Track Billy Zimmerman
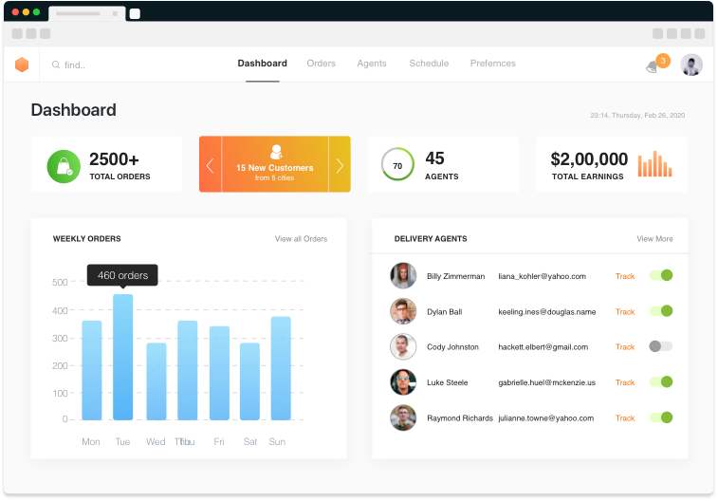The image size is (718, 501). click(x=625, y=276)
